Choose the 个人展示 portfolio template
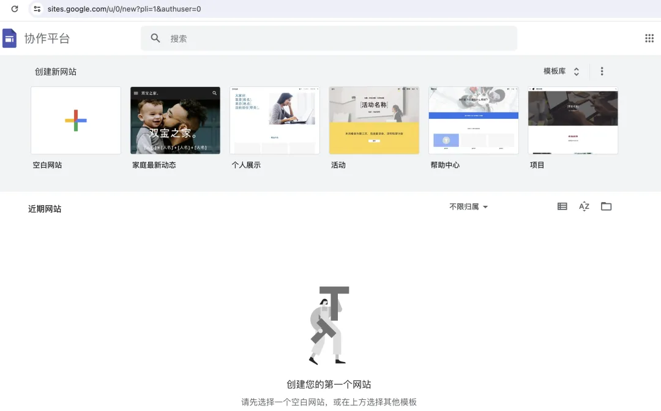Viewport: 661px width, 411px height. [x=275, y=120]
